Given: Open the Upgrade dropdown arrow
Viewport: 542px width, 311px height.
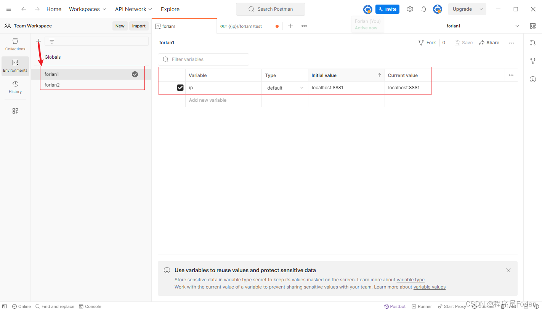Looking at the screenshot, I should 481,9.
